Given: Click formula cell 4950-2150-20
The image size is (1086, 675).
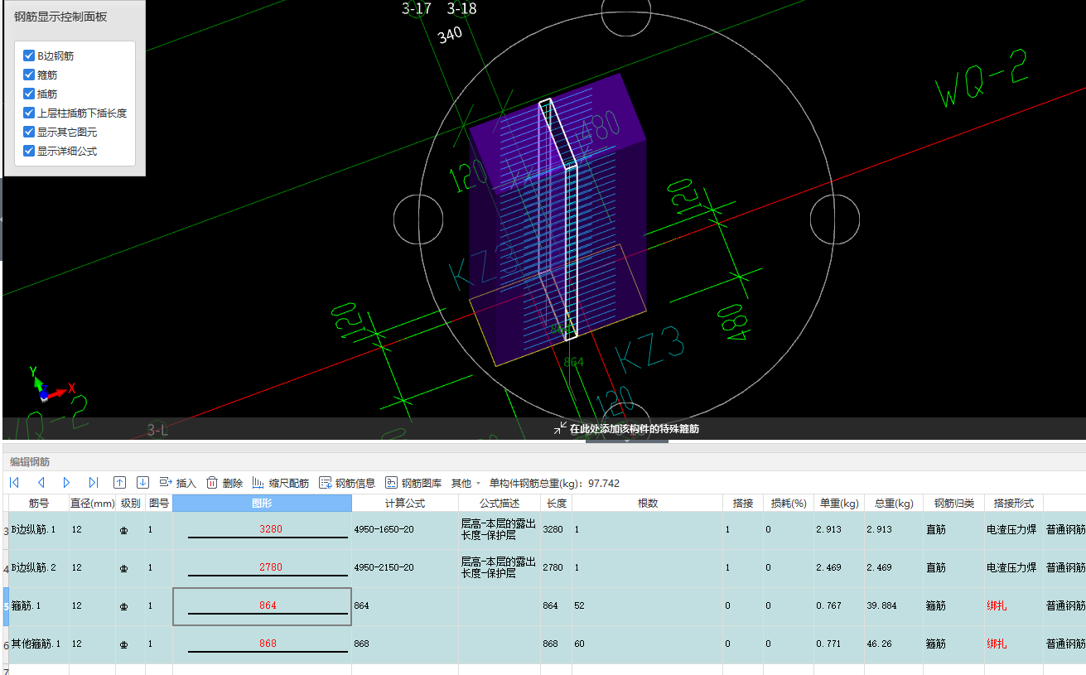Looking at the screenshot, I should point(404,567).
